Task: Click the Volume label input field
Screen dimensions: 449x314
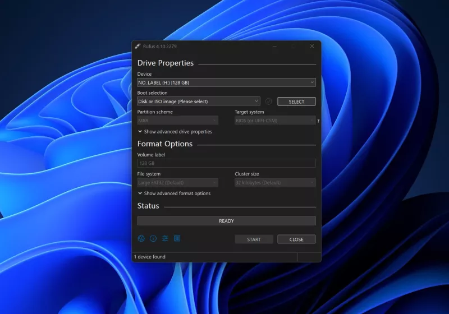Action: [x=226, y=163]
